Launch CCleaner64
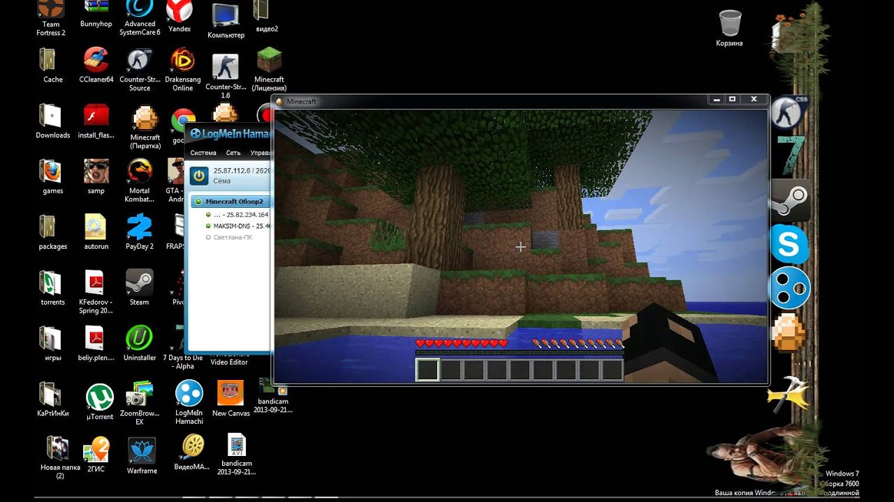The height and width of the screenshot is (502, 894). pyautogui.click(x=96, y=66)
